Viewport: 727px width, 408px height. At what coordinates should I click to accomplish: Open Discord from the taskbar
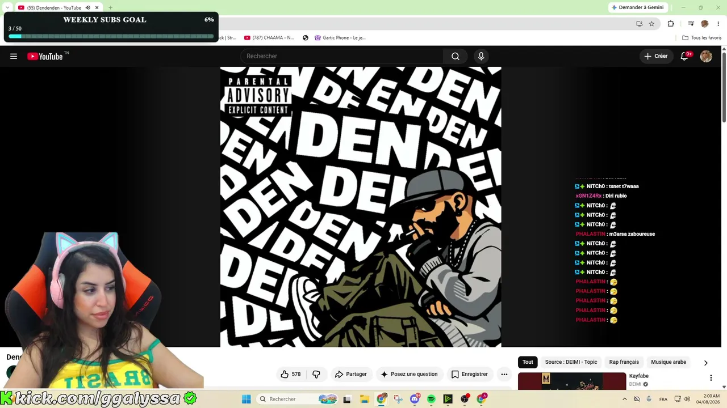[415, 399]
